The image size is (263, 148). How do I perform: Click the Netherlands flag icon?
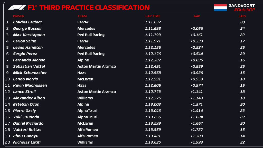tap(220, 7)
